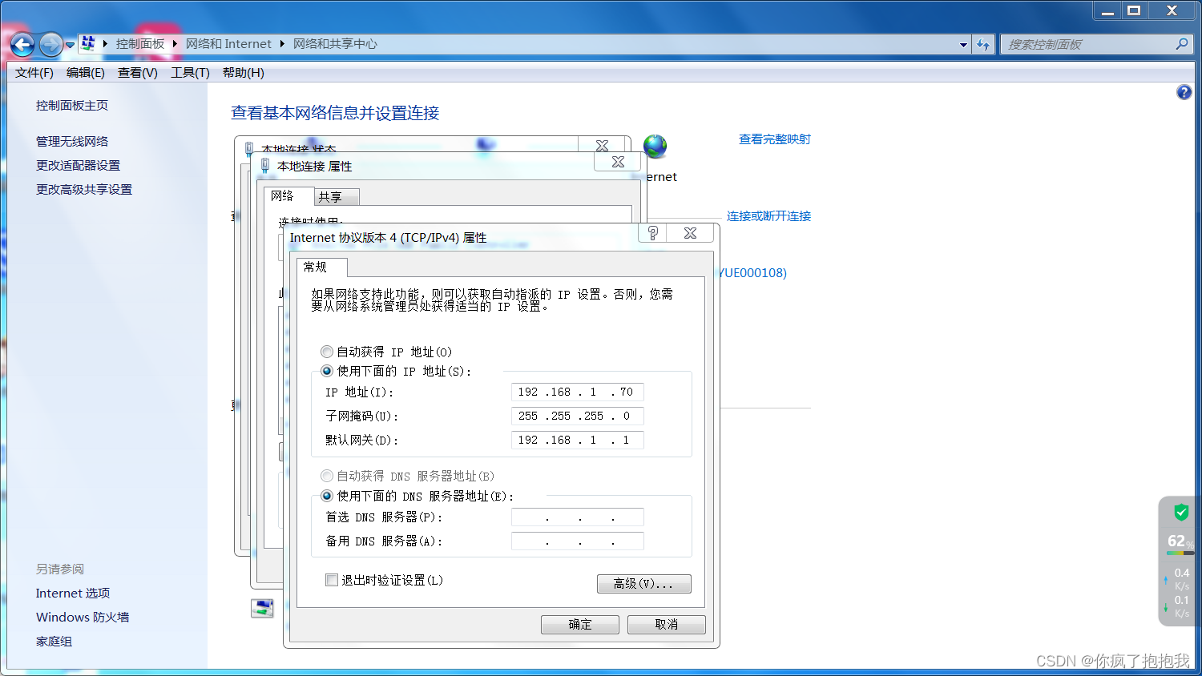This screenshot has height=676, width=1202.
Task: Open 更改适配器设置 link
Action: [78, 166]
